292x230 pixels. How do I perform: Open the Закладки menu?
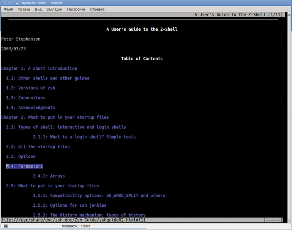(54, 9)
